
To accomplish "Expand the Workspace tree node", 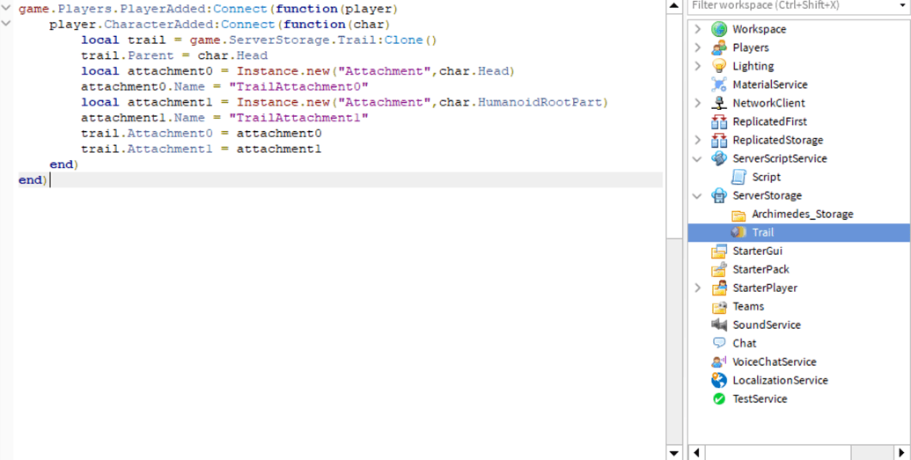I will (x=698, y=29).
